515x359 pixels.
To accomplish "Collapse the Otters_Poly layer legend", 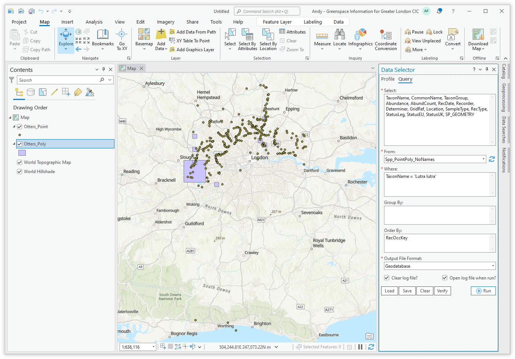I will pyautogui.click(x=14, y=144).
